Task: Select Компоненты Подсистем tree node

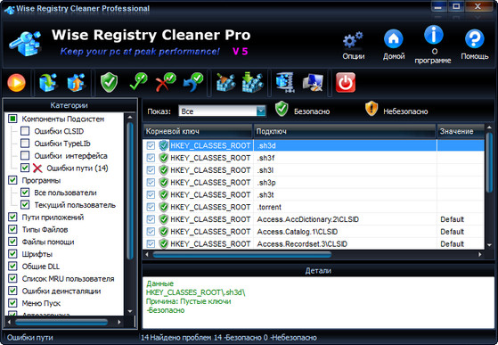Action: point(63,119)
